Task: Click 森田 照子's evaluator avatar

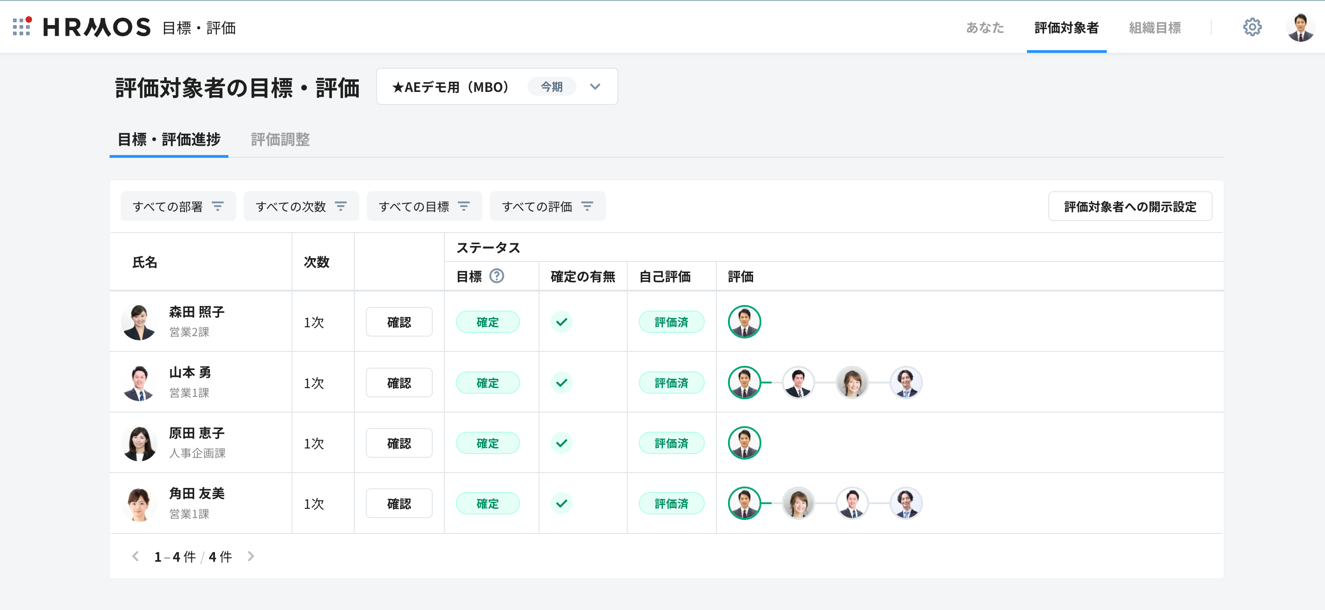Action: pyautogui.click(x=744, y=321)
